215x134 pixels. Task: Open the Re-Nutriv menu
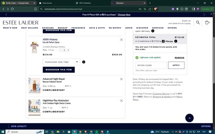click(x=115, y=28)
